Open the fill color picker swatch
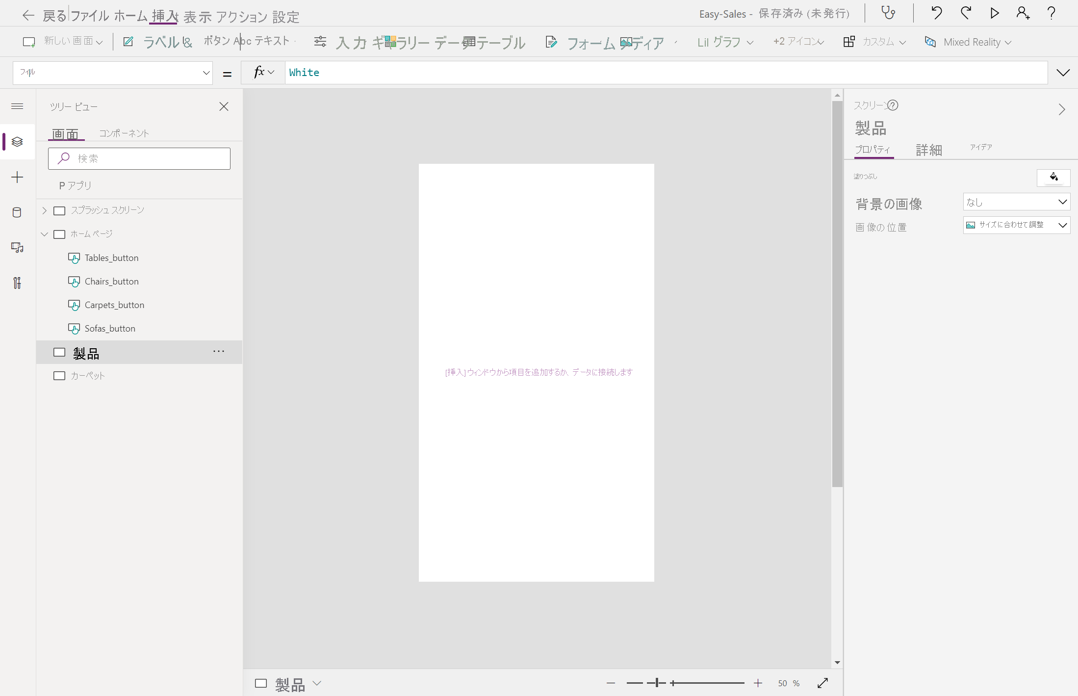The height and width of the screenshot is (696, 1078). pyautogui.click(x=1053, y=177)
